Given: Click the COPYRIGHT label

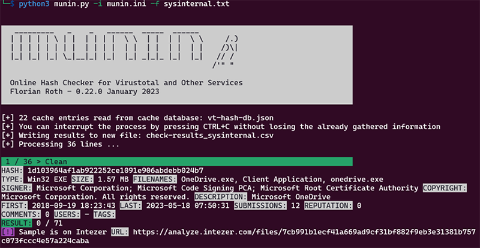Looking at the screenshot, I should [444, 188].
